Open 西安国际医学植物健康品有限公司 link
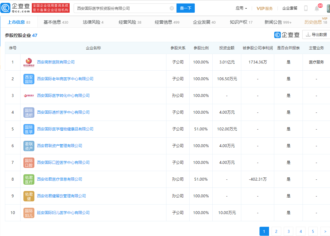The width and height of the screenshot is (330, 236). point(65,129)
